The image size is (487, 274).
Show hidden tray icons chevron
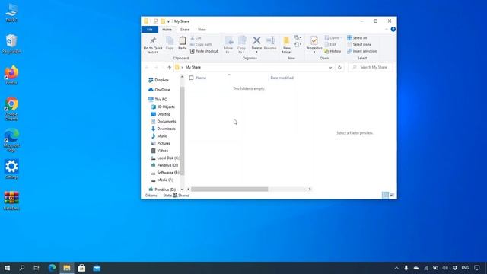tap(396, 268)
